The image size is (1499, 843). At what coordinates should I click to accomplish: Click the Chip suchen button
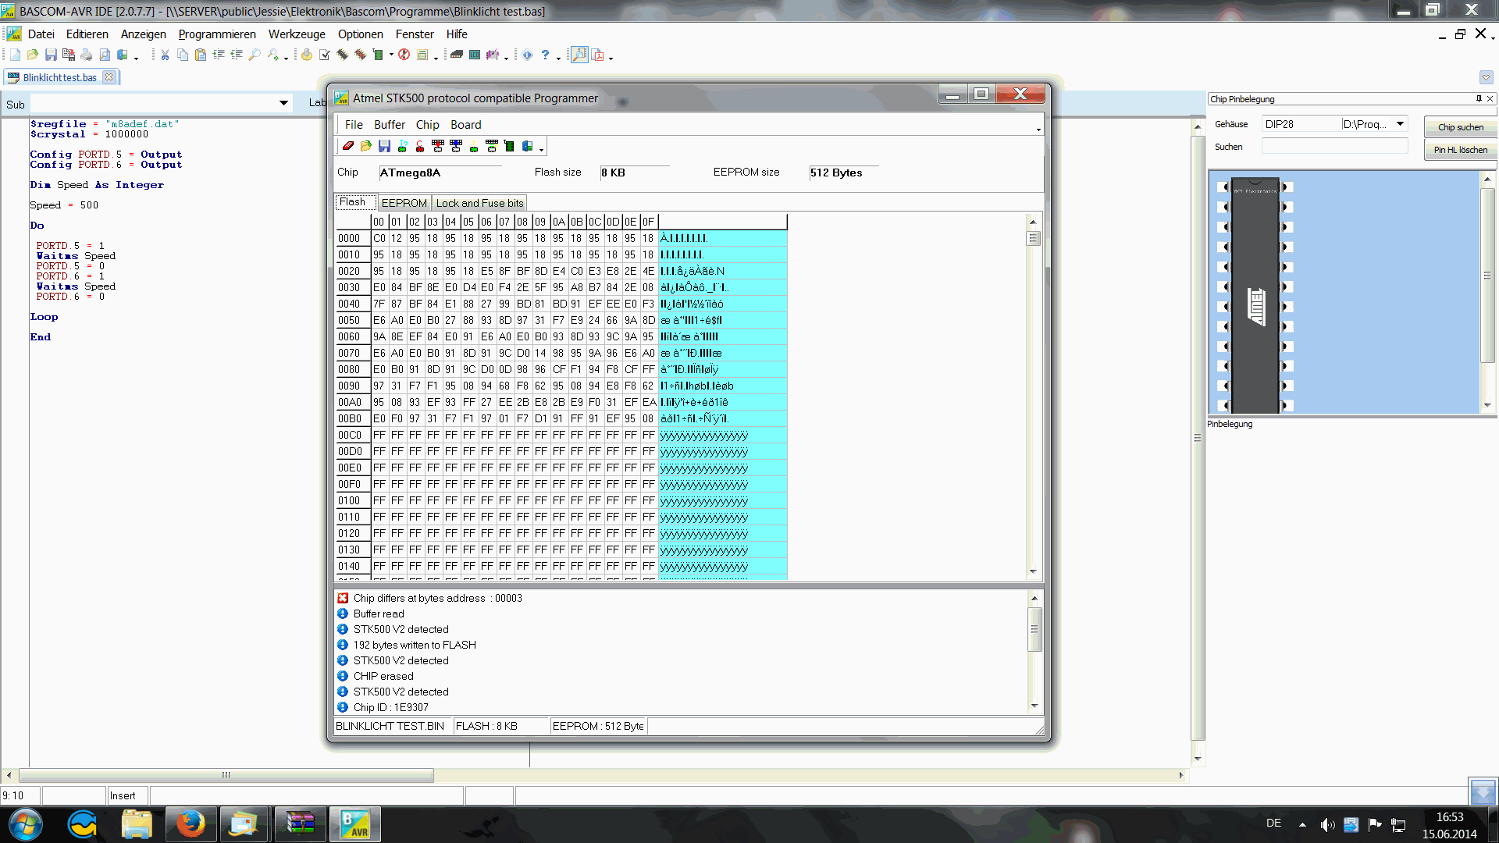click(x=1460, y=127)
